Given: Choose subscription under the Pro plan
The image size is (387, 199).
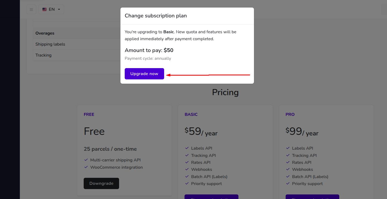Looking at the screenshot, I should tap(312, 197).
